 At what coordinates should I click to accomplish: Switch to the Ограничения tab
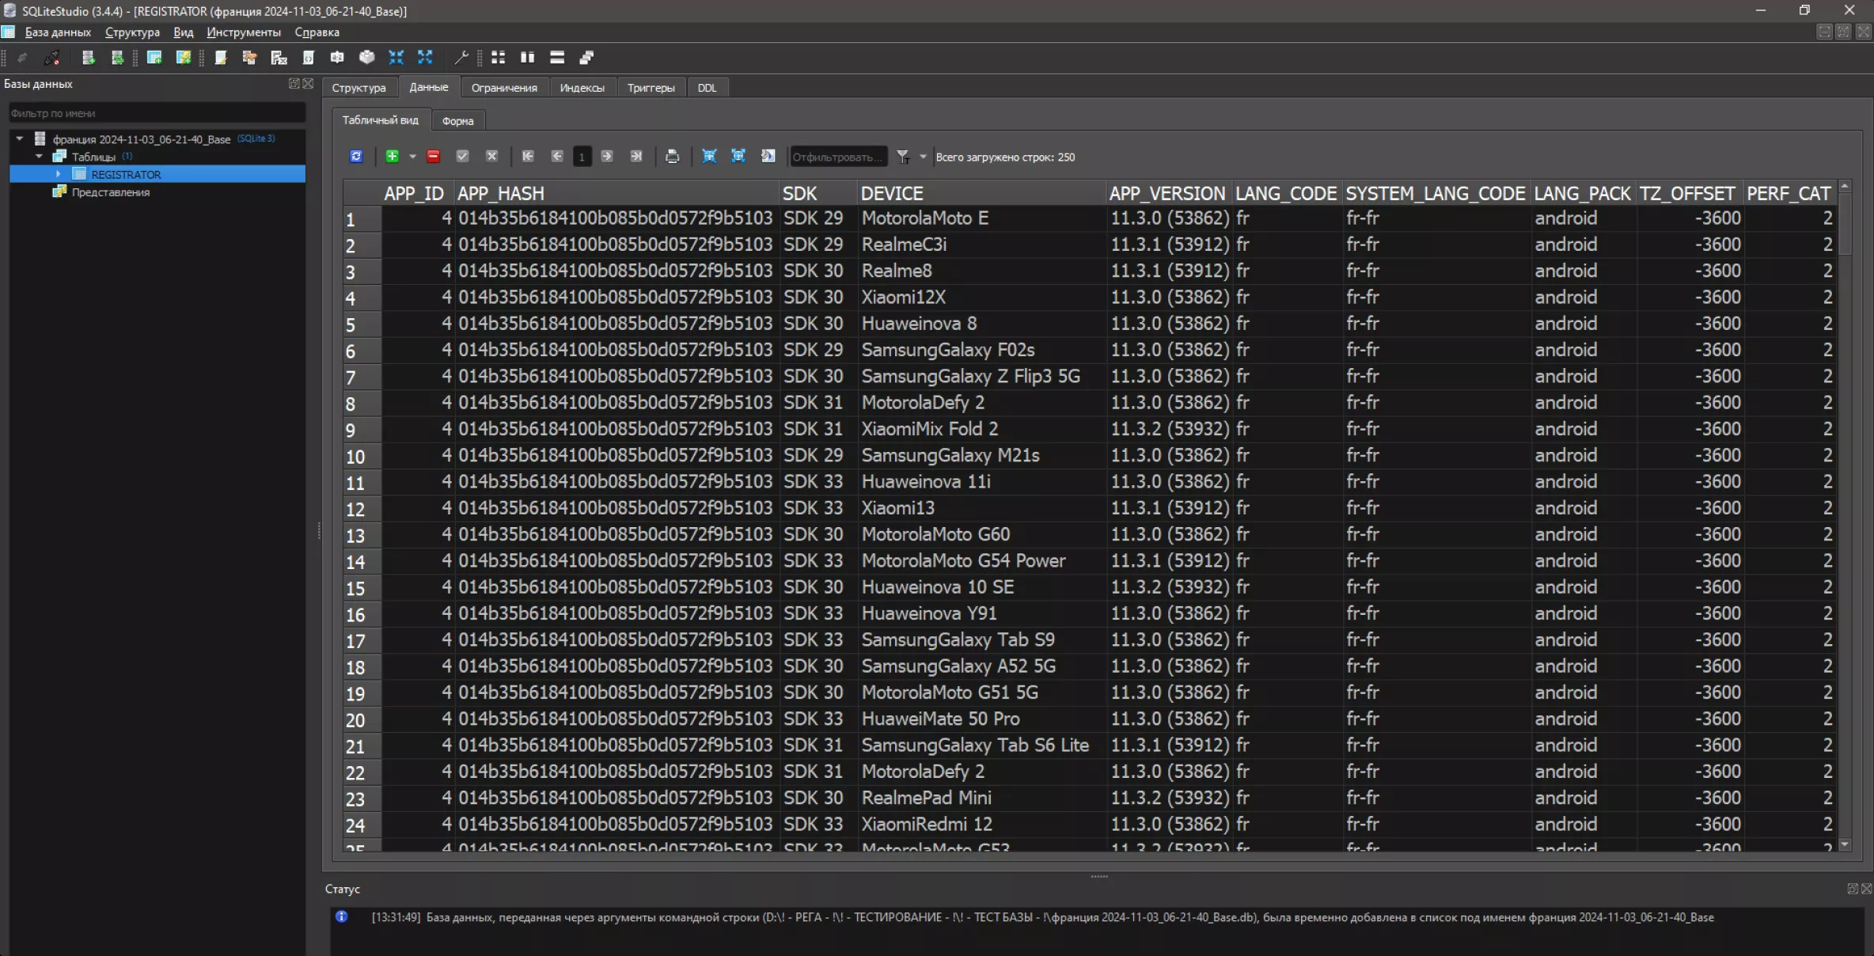coord(504,88)
